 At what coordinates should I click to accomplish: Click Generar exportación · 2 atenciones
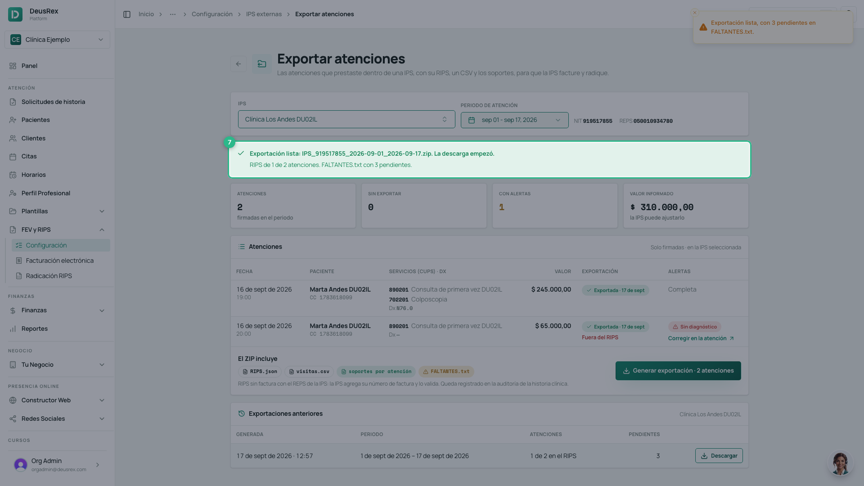pos(678,371)
